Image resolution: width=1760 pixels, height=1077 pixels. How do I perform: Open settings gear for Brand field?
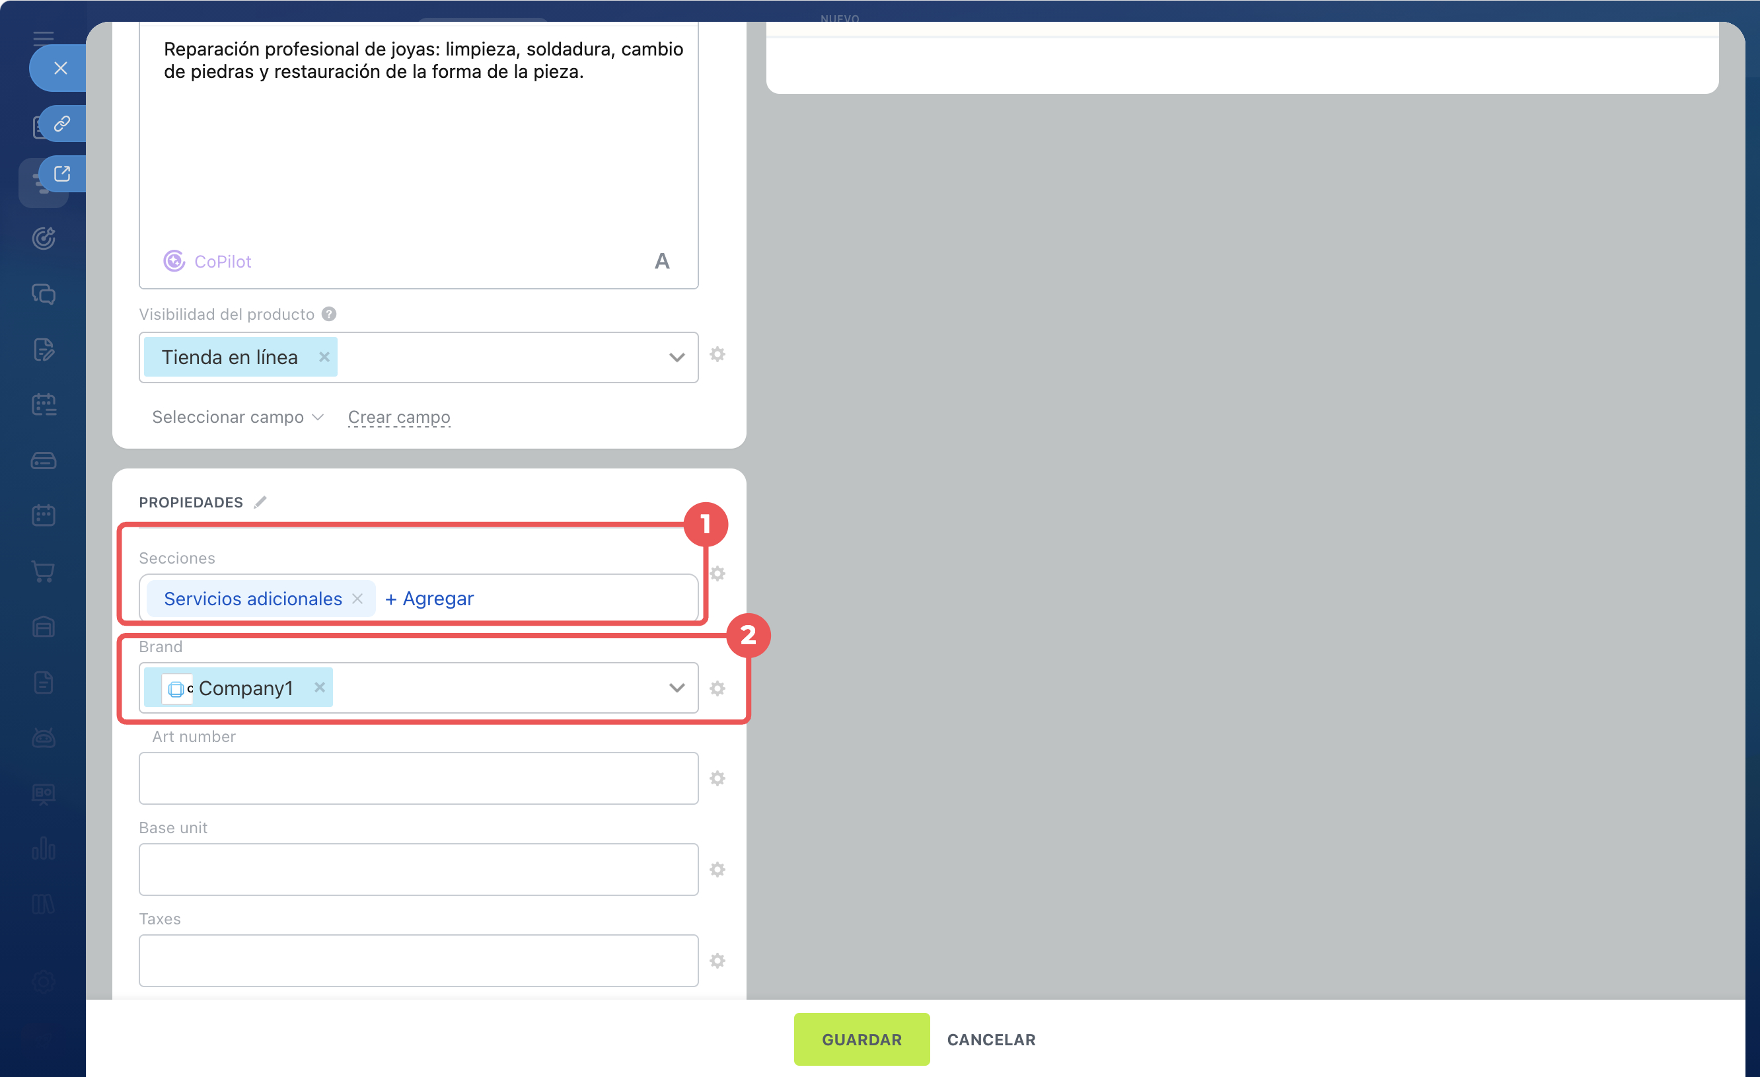click(717, 688)
